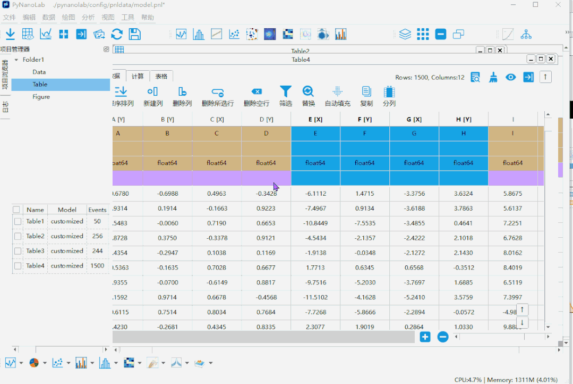Click the 项目浏览器 vertical sidebar tab

point(5,76)
